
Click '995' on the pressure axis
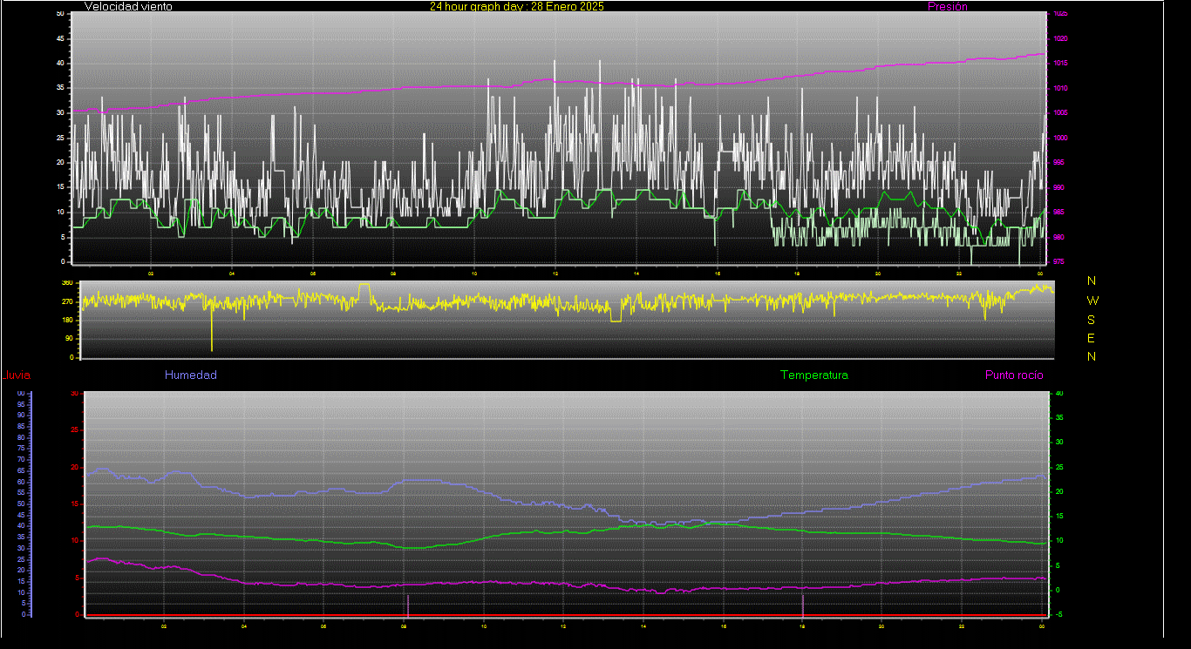point(1058,163)
